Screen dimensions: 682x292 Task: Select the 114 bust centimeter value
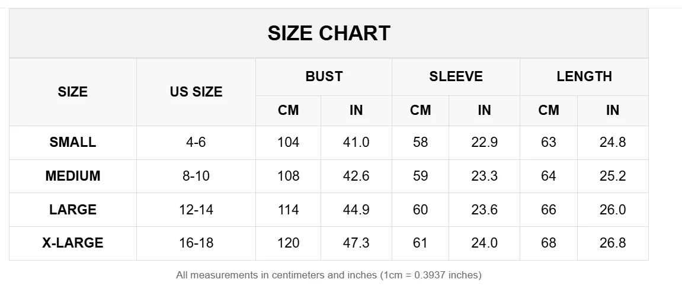[288, 210]
